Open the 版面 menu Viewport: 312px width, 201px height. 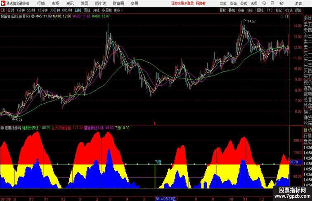tap(234, 3)
